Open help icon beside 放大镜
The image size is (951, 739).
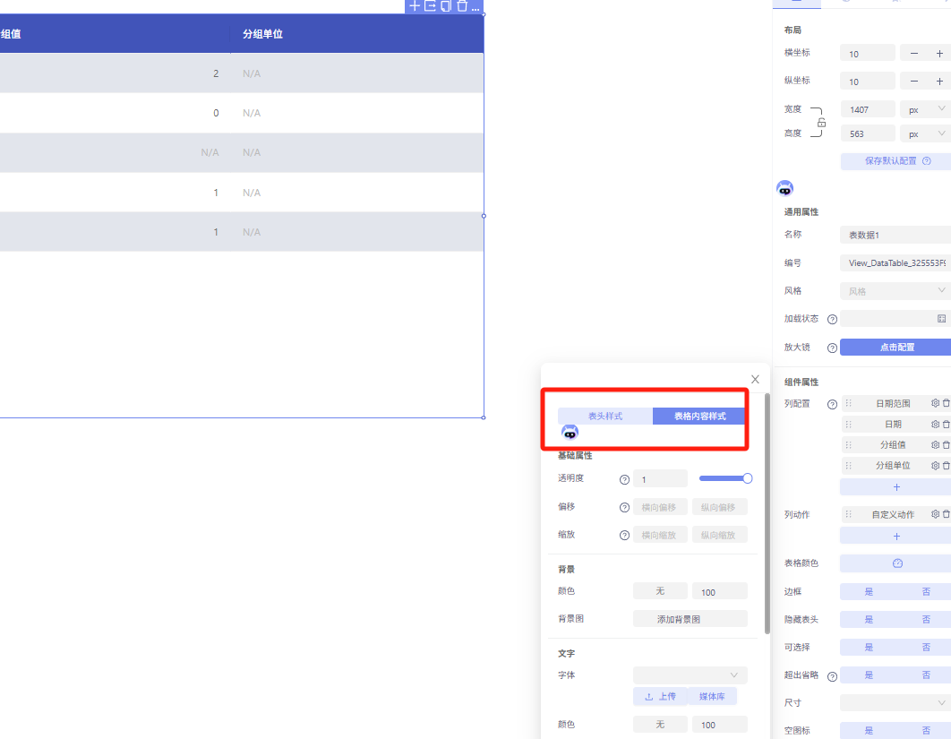pos(832,348)
